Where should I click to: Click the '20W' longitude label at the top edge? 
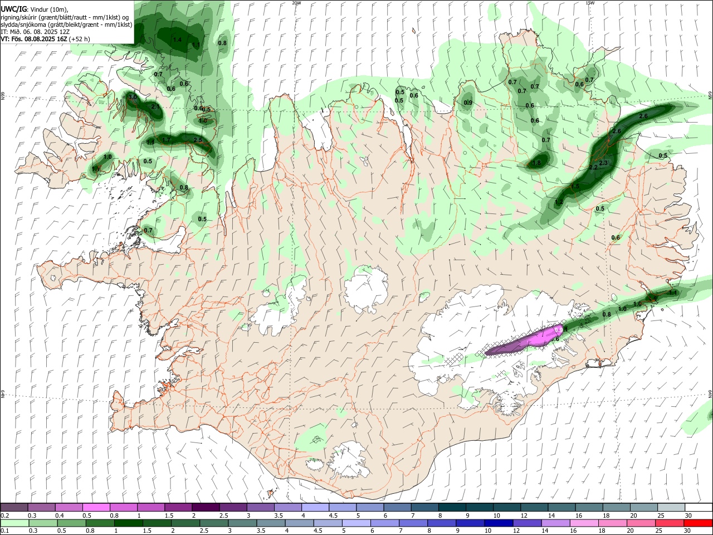[296, 3]
